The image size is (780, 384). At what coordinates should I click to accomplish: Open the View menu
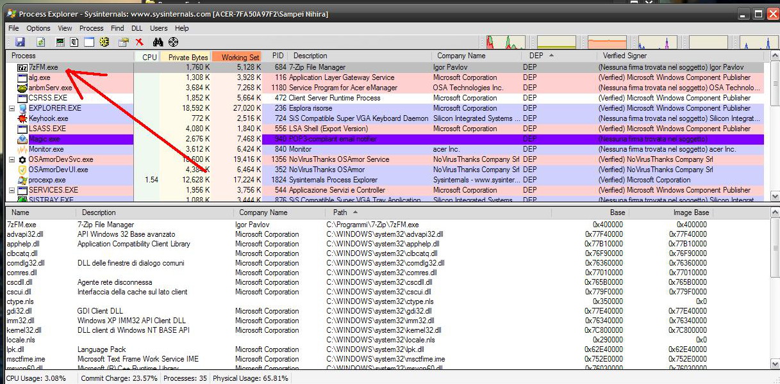[65, 28]
